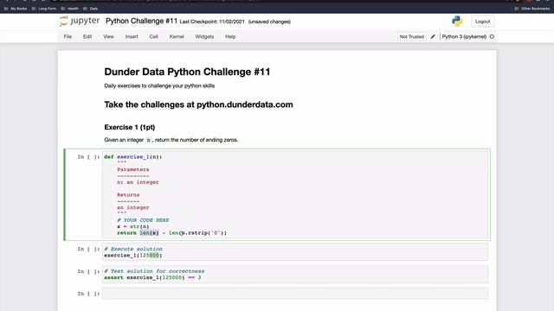Click the Last Checkpoint 11/02/2021 text
This screenshot has width=554, height=311.
tap(212, 22)
